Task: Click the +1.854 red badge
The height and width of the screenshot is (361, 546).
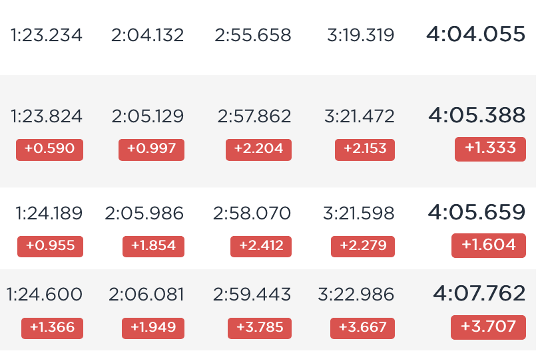Action: 153,247
